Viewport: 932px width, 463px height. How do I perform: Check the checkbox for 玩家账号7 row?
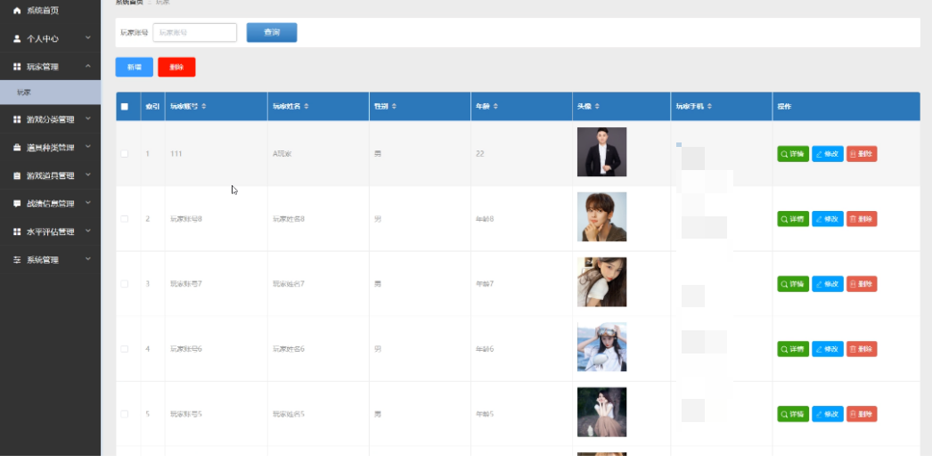(124, 284)
